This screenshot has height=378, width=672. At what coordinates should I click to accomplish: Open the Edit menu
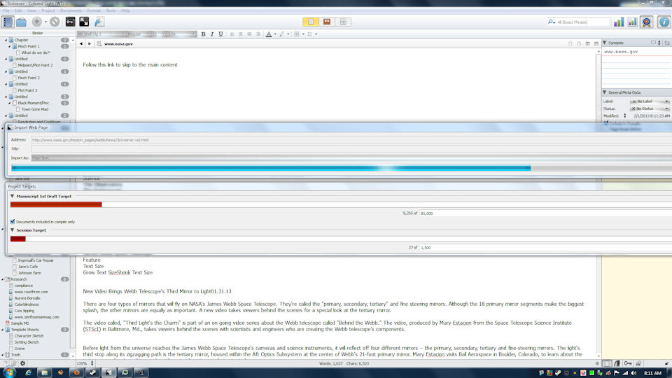coord(18,10)
